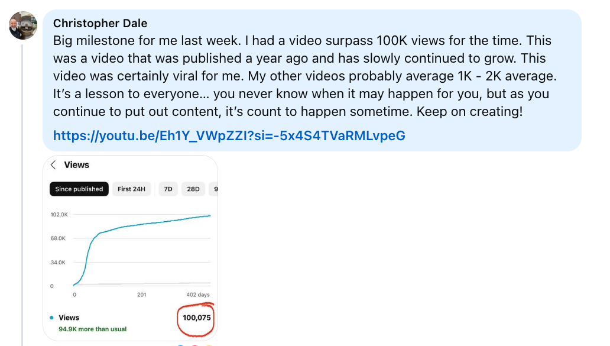Image resolution: width=610 pixels, height=346 pixels.
Task: Click the 68.0K axis label
Action: tap(58, 238)
